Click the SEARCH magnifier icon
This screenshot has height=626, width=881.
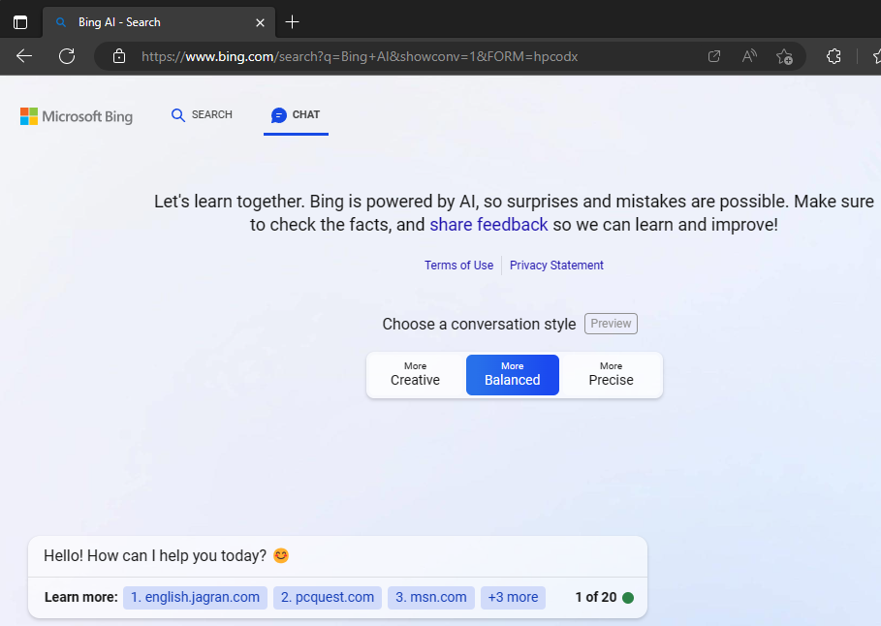tap(178, 115)
